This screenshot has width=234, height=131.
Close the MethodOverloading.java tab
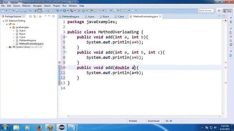(160, 16)
